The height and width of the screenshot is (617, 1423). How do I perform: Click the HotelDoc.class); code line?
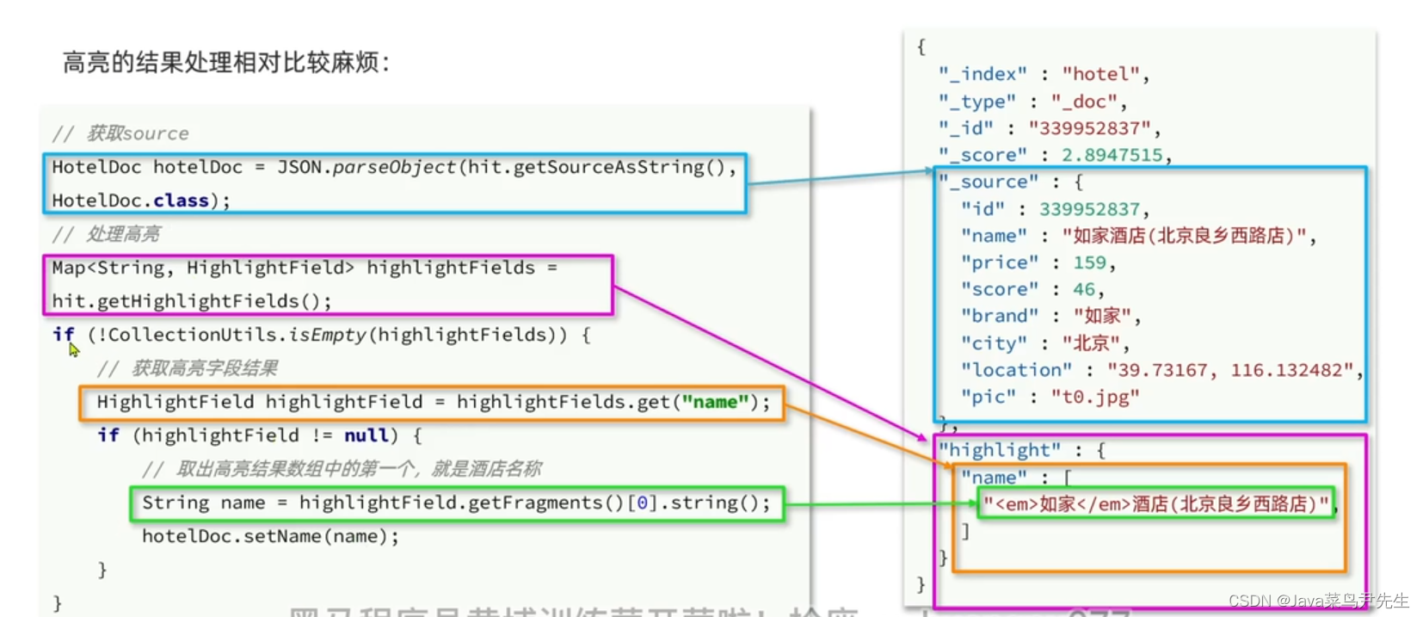[141, 201]
